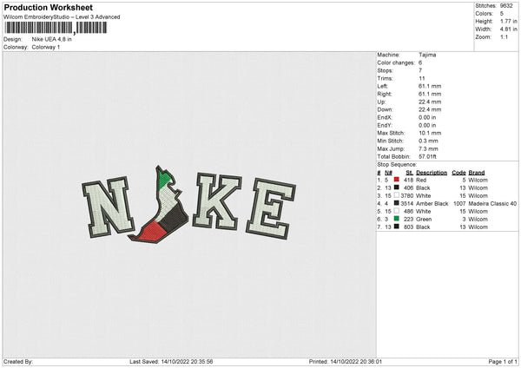Click the Trims value 11
This screenshot has width=521, height=368.
(422, 78)
